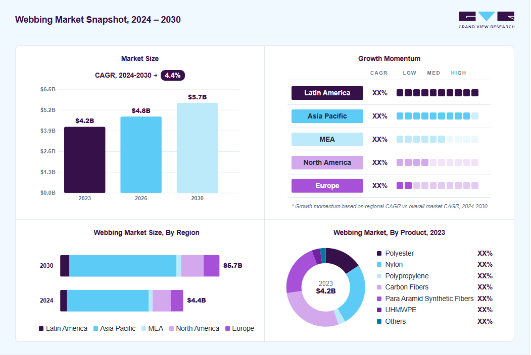Click the $4.8B bar label

coord(141,110)
